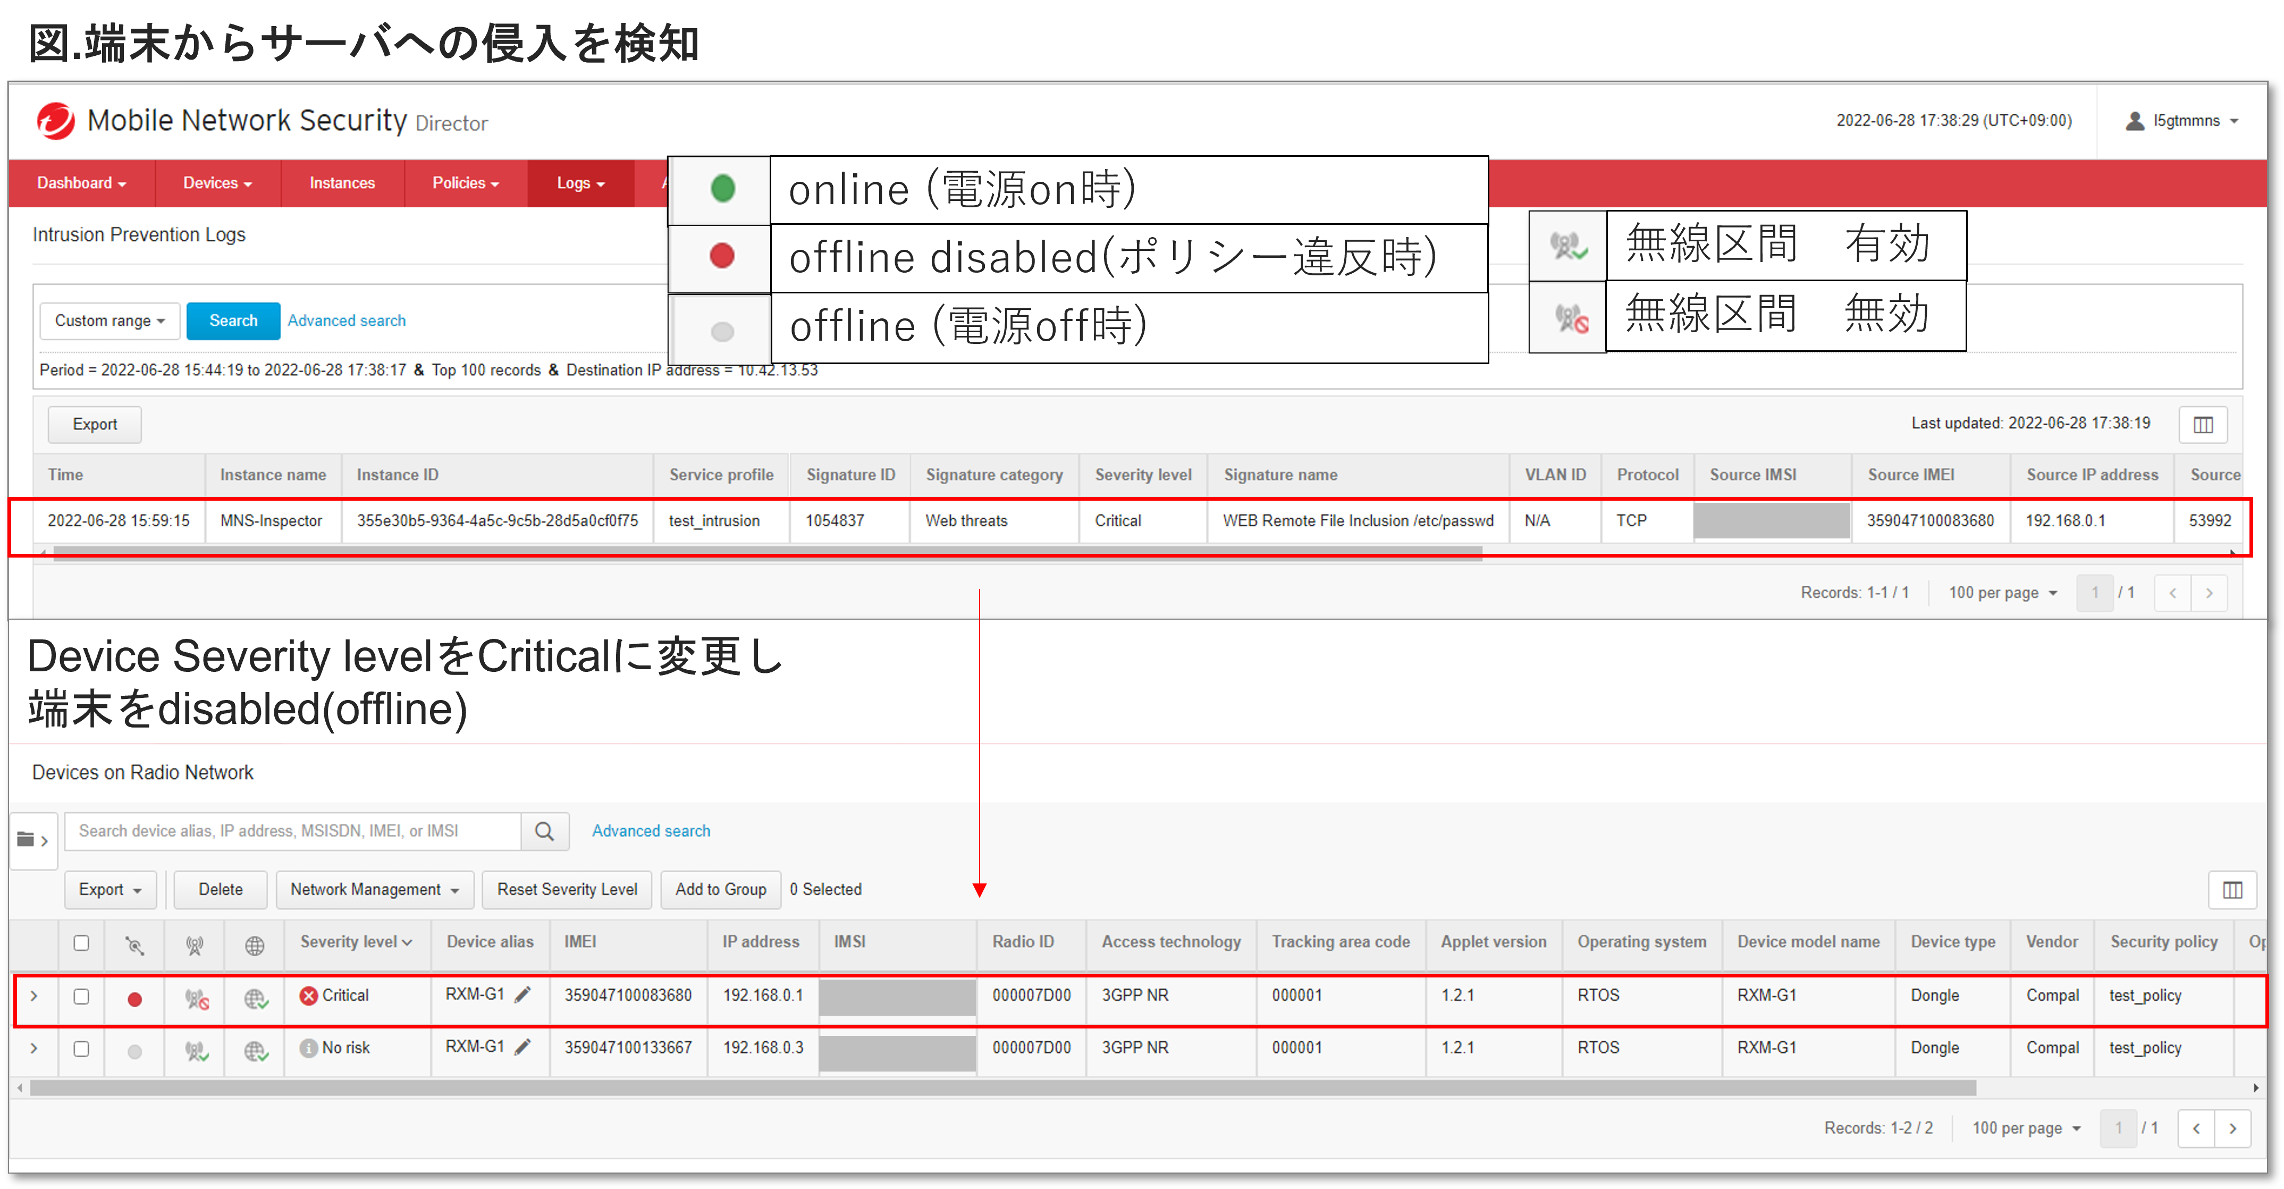
Task: Open devices 100 per page dropdown
Action: click(2026, 1128)
